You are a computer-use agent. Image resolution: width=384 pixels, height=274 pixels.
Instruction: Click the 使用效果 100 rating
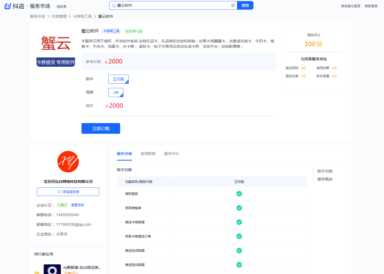click(327, 68)
